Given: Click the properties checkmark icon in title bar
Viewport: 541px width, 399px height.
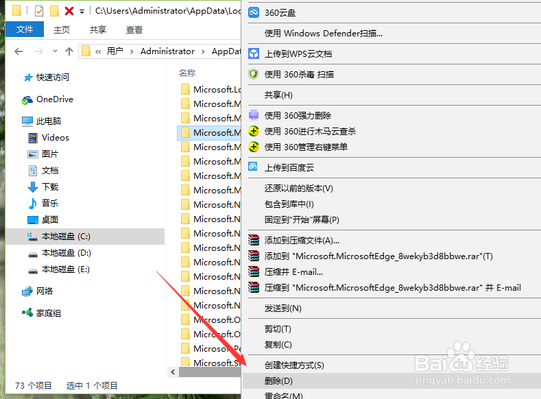Looking at the screenshot, I should [x=39, y=12].
